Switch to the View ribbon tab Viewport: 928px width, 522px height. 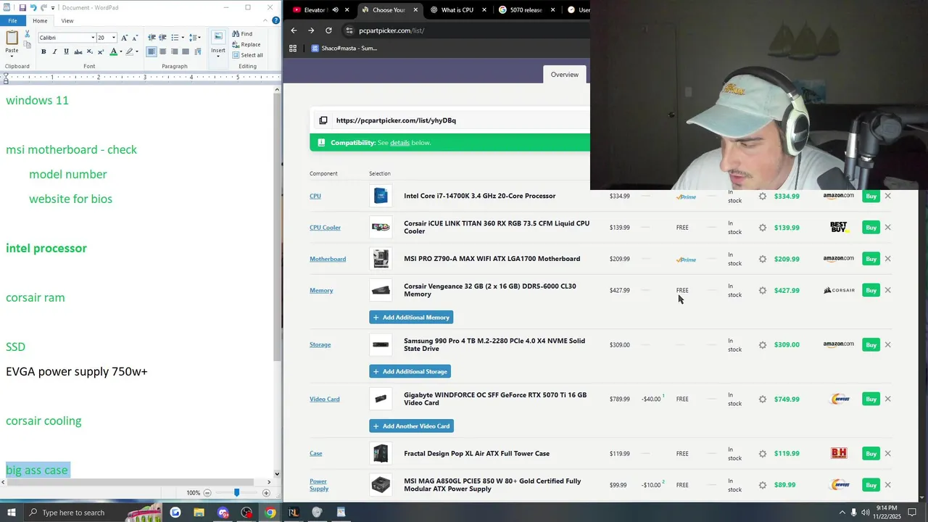pyautogui.click(x=67, y=20)
